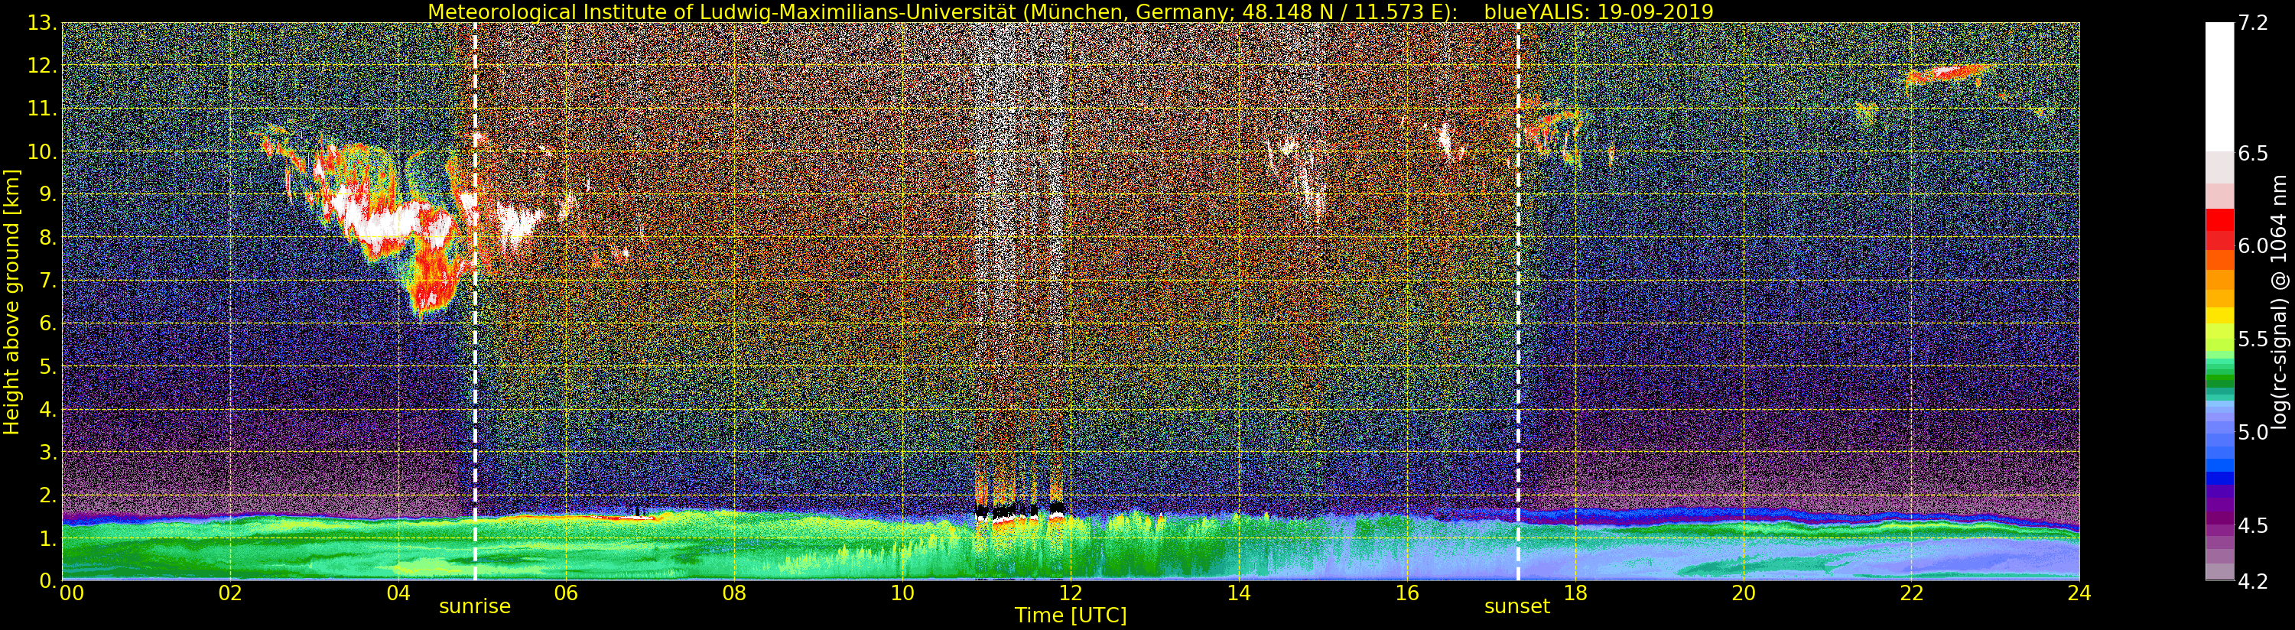The width and height of the screenshot is (2295, 630).
Task: Click the '12.' height tick label
Action: click(x=42, y=66)
